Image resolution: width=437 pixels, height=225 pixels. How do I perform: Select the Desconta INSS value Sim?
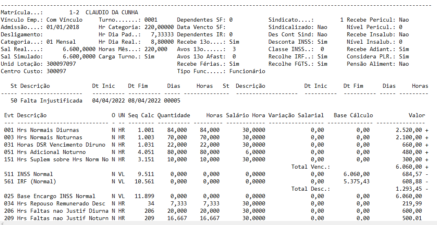point(322,42)
